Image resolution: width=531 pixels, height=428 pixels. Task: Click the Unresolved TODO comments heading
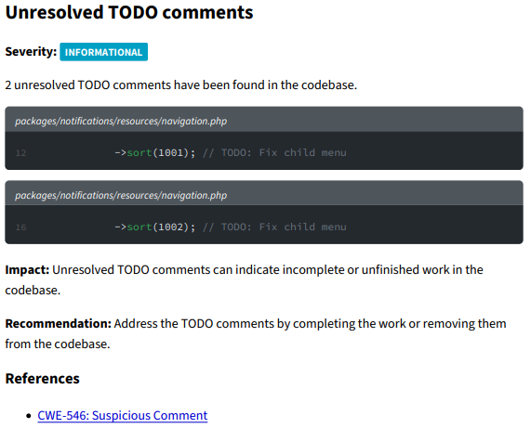point(129,12)
